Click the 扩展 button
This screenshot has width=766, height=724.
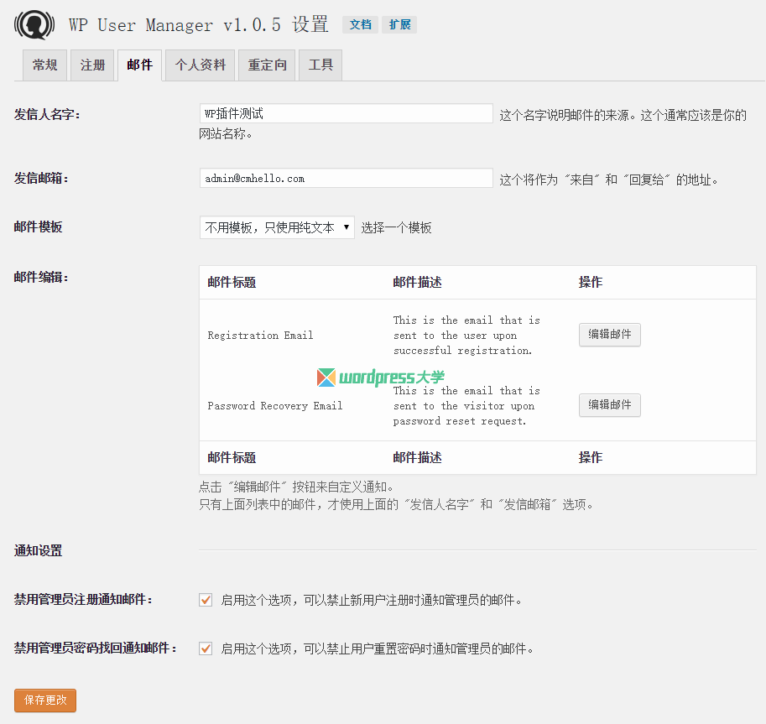tap(399, 24)
